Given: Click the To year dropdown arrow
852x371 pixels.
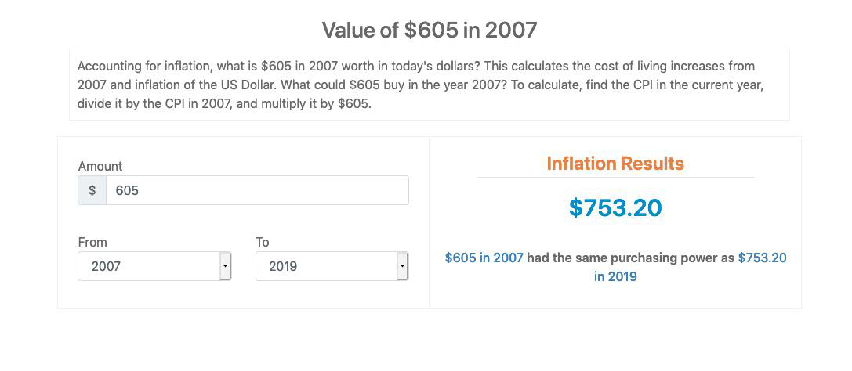Looking at the screenshot, I should coord(402,266).
